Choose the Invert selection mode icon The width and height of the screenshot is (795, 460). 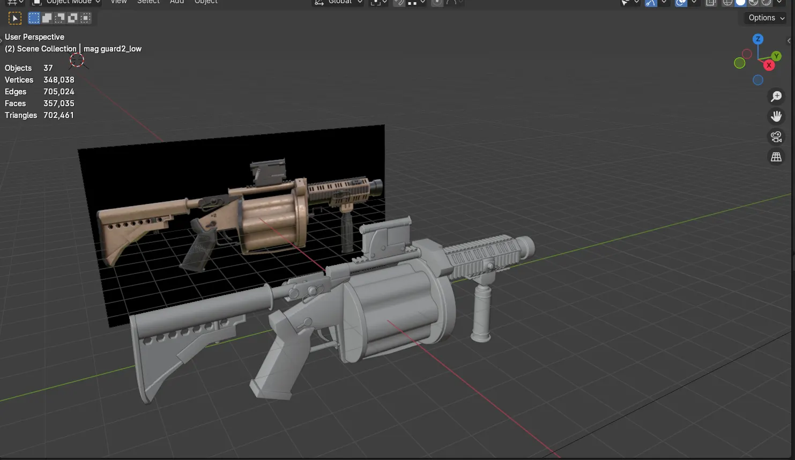(73, 19)
